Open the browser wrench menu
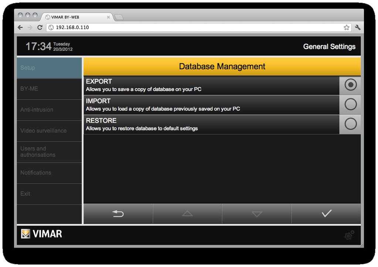 point(358,27)
